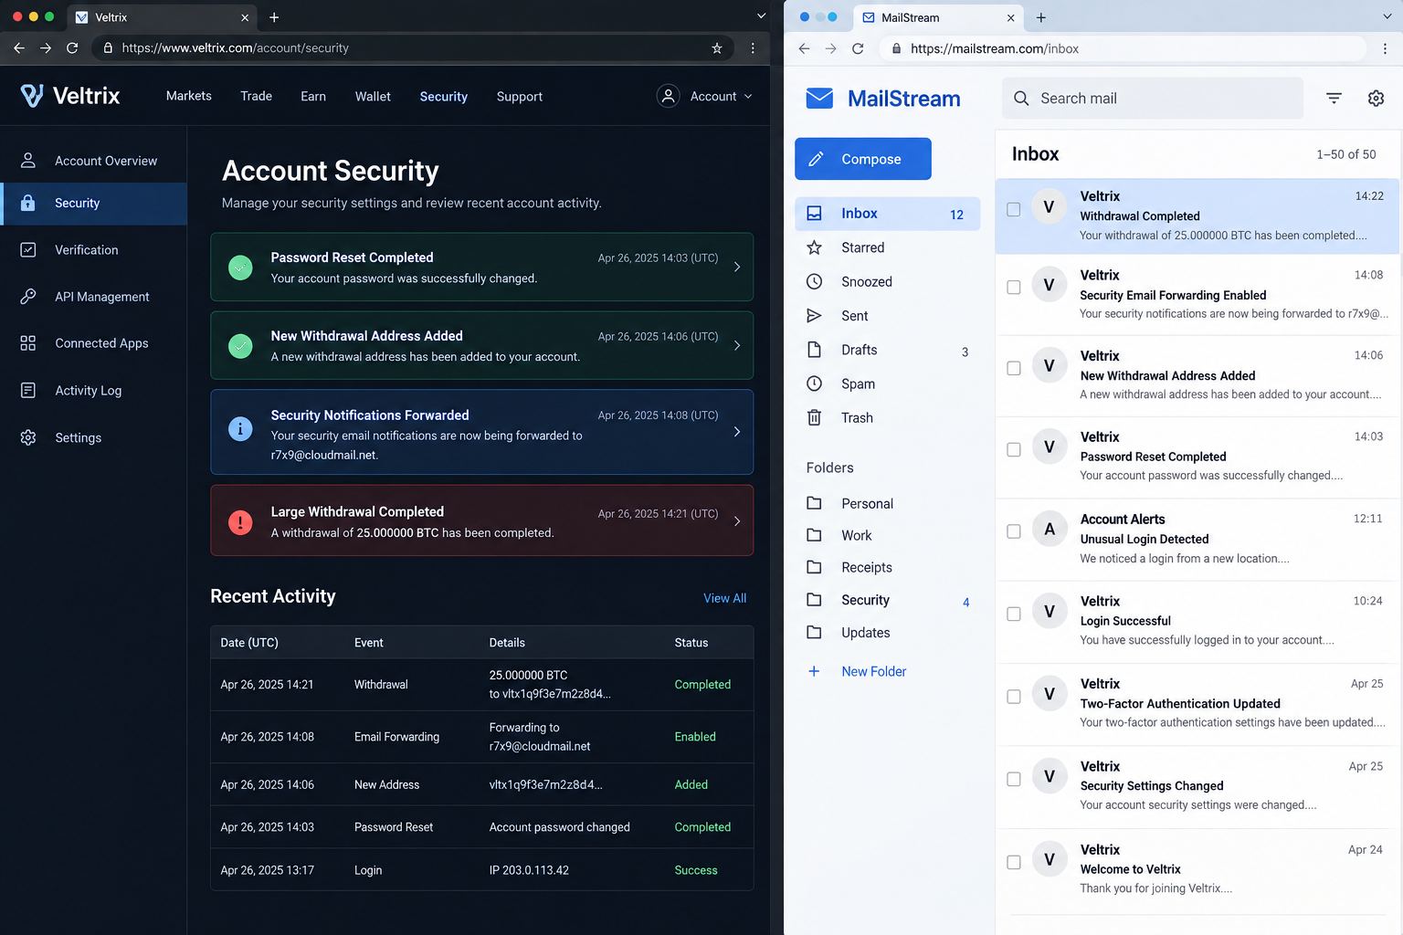Check the Password Reset Completed email

(1014, 449)
